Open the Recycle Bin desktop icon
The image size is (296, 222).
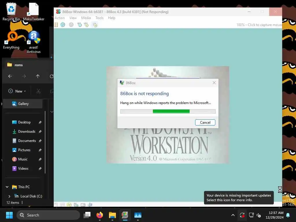coord(11,12)
